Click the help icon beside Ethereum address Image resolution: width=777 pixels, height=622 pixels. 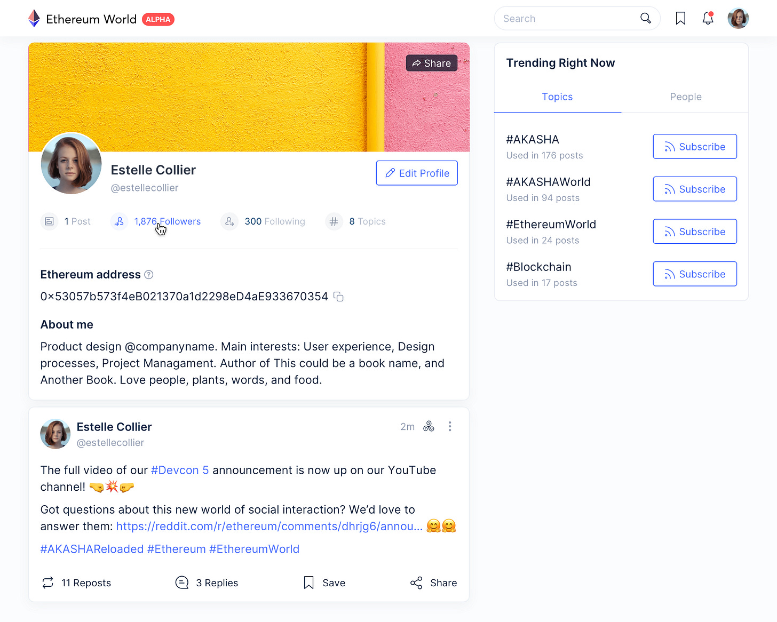point(149,275)
